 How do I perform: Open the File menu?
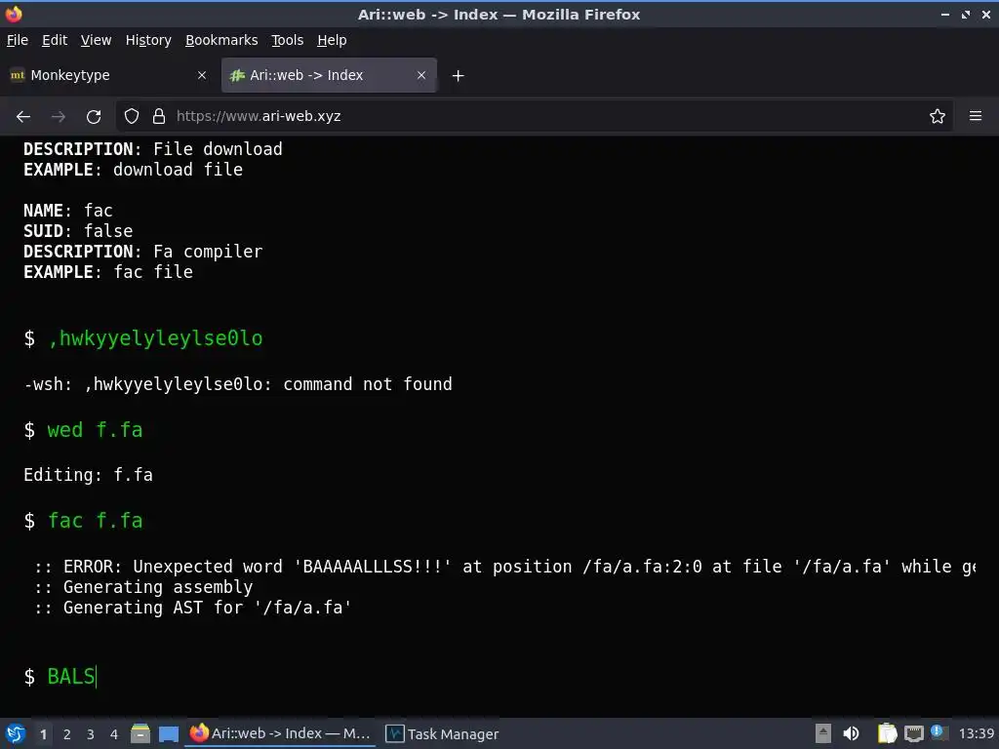click(18, 40)
